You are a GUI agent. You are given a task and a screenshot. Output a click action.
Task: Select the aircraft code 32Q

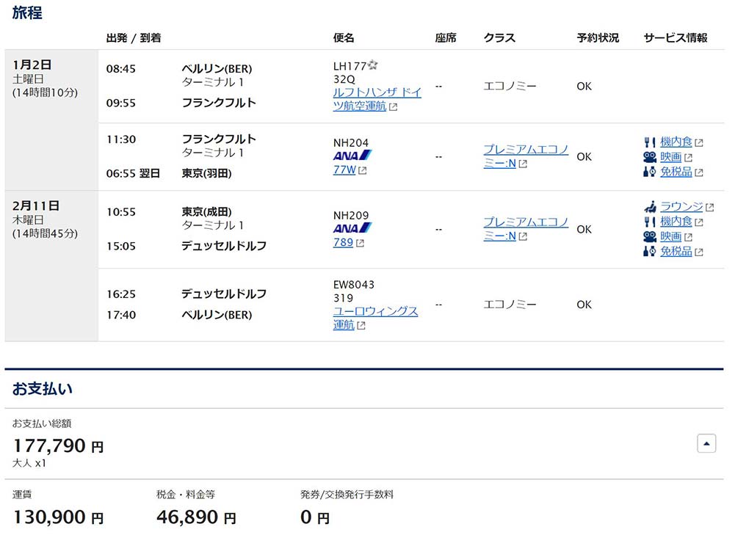coord(344,79)
